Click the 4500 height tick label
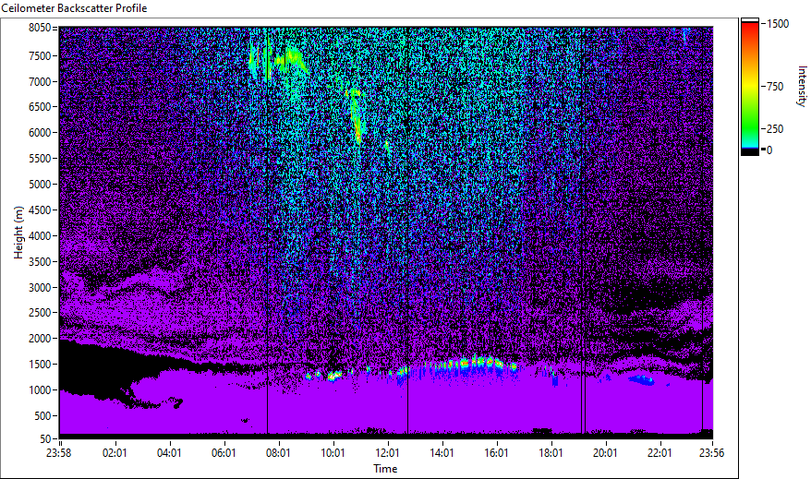 click(x=40, y=210)
